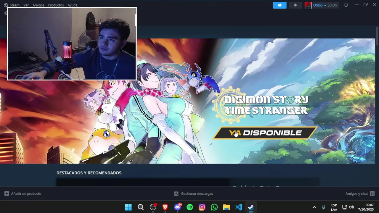The width and height of the screenshot is (379, 213).
Task: Click the Steam logo icon in menu bar
Action: (x=6, y=5)
